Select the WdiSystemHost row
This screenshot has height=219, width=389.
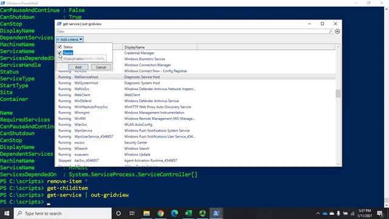(196, 83)
